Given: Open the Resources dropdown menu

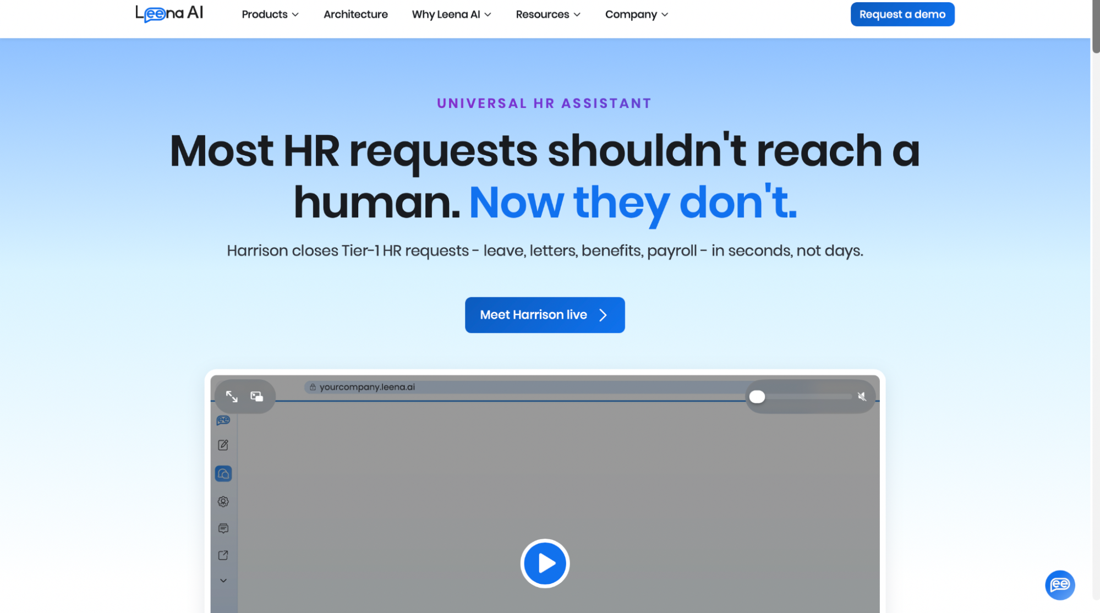Looking at the screenshot, I should tap(548, 14).
